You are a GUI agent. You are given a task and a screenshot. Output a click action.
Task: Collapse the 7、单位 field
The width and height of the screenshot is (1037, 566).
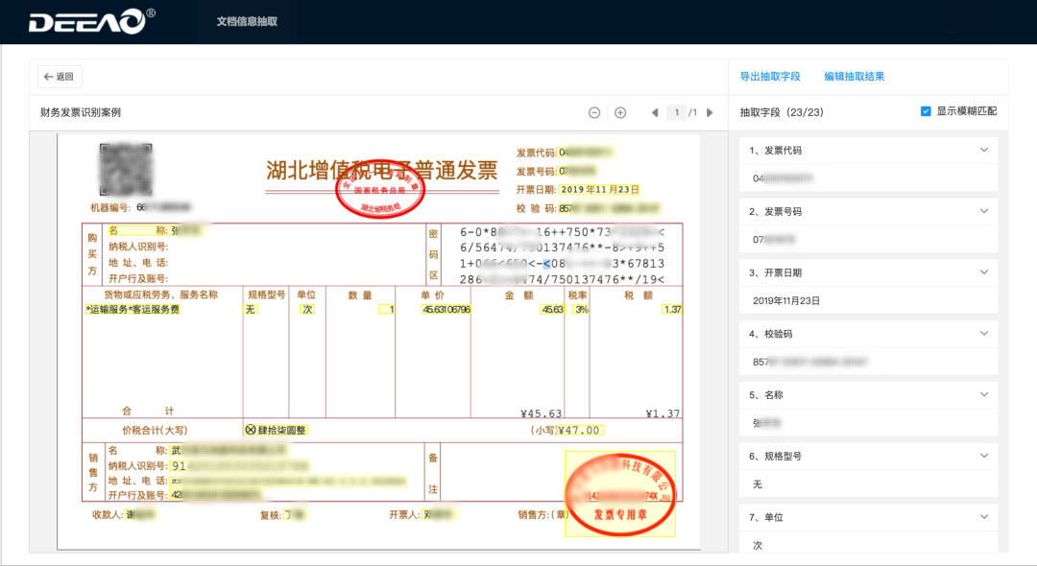(983, 516)
